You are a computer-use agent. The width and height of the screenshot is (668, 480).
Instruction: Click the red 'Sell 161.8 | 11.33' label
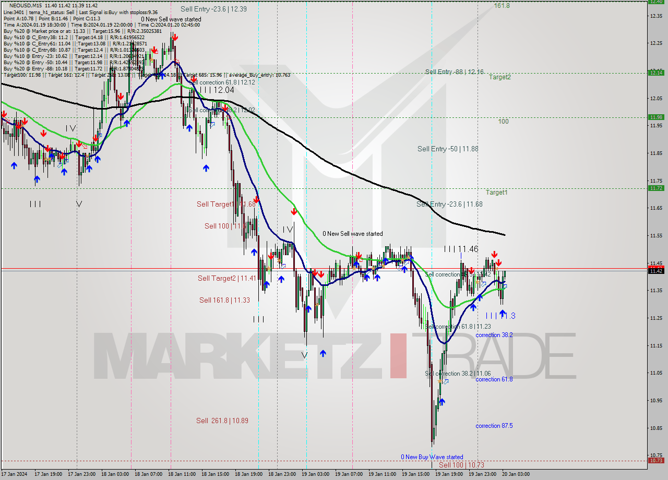224,300
